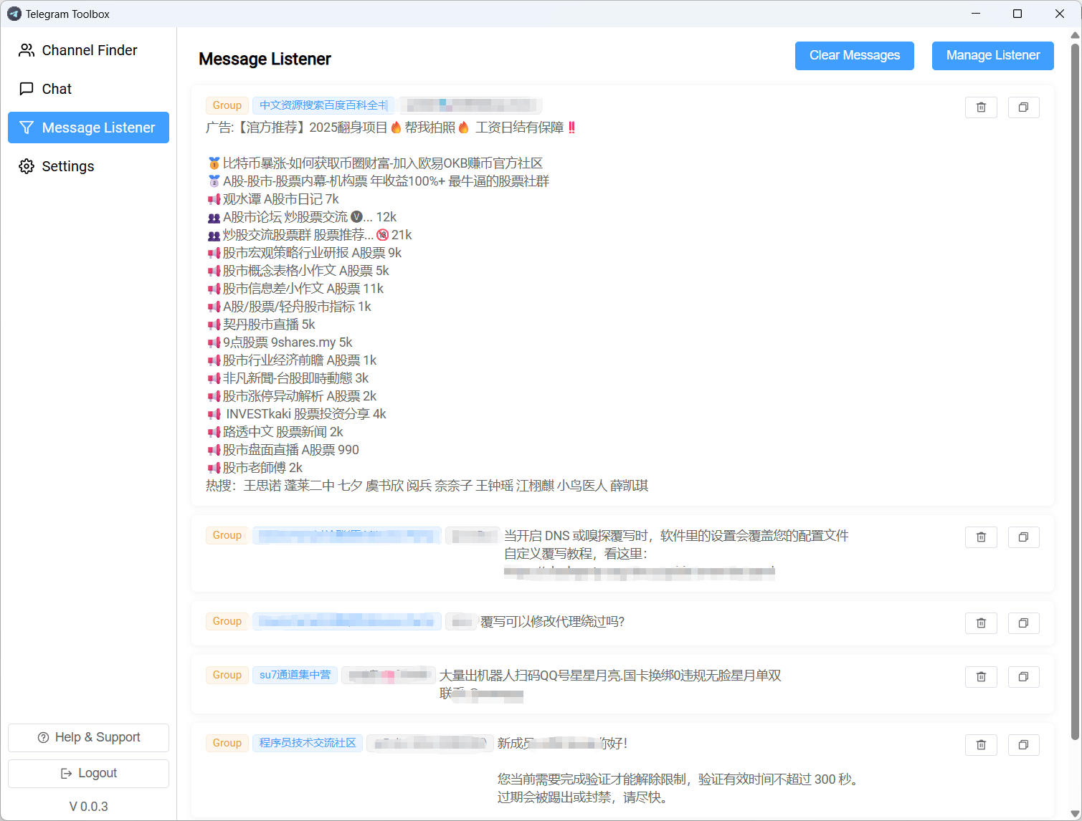Delete the DNS override message using trash icon

(981, 537)
